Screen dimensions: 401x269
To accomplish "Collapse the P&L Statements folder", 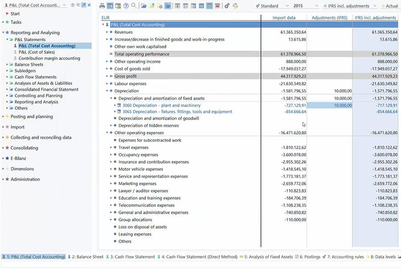I will (x=7, y=40).
